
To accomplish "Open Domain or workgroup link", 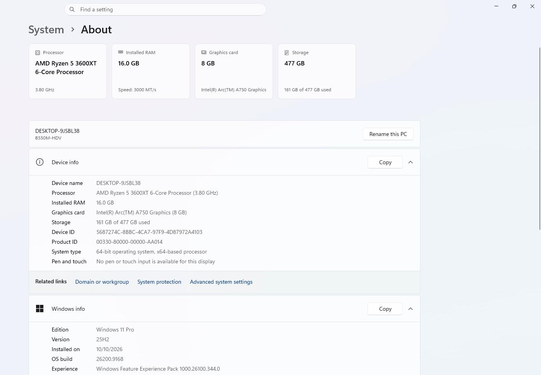I will (102, 282).
